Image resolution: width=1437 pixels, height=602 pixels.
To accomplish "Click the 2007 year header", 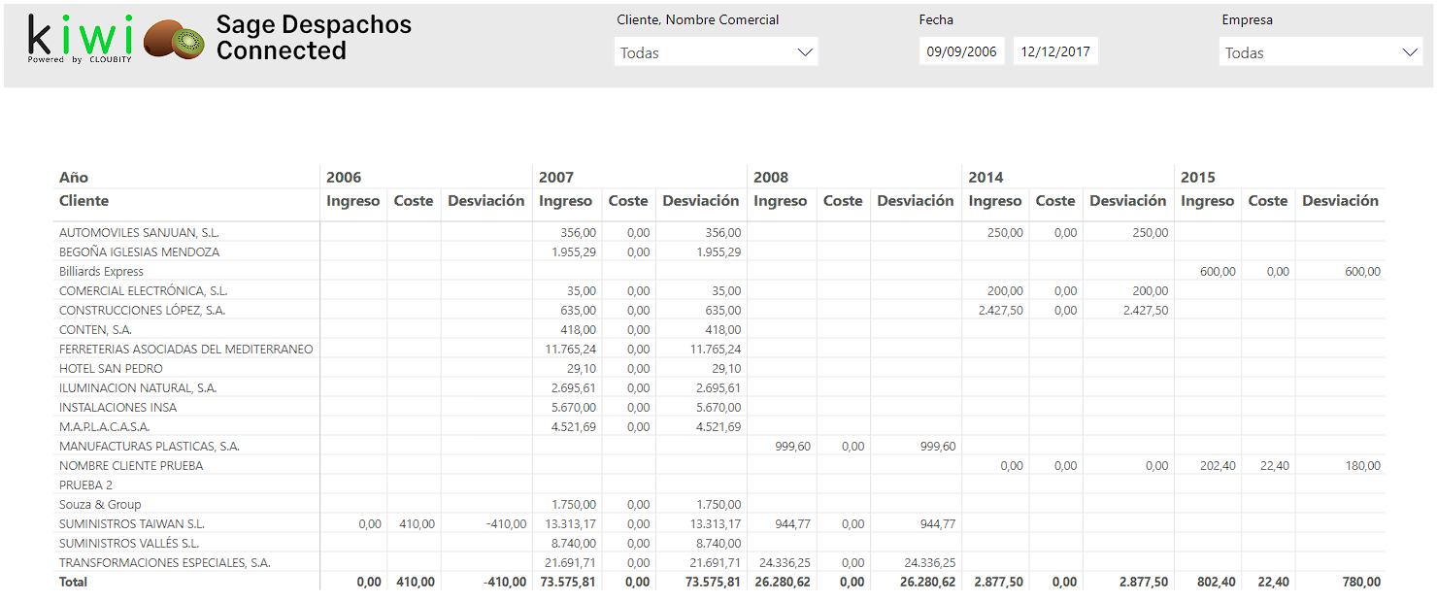I will click(x=556, y=178).
